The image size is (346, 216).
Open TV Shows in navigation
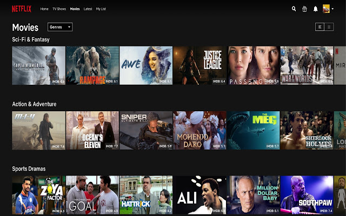59,9
